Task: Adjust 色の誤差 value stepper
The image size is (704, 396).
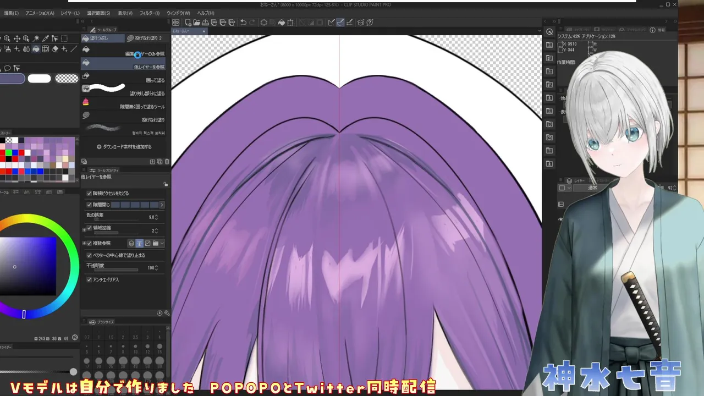Action: 157,217
